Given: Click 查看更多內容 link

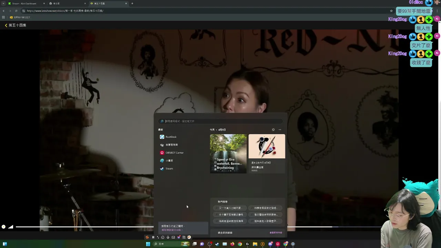Looking at the screenshot, I should coord(276,233).
